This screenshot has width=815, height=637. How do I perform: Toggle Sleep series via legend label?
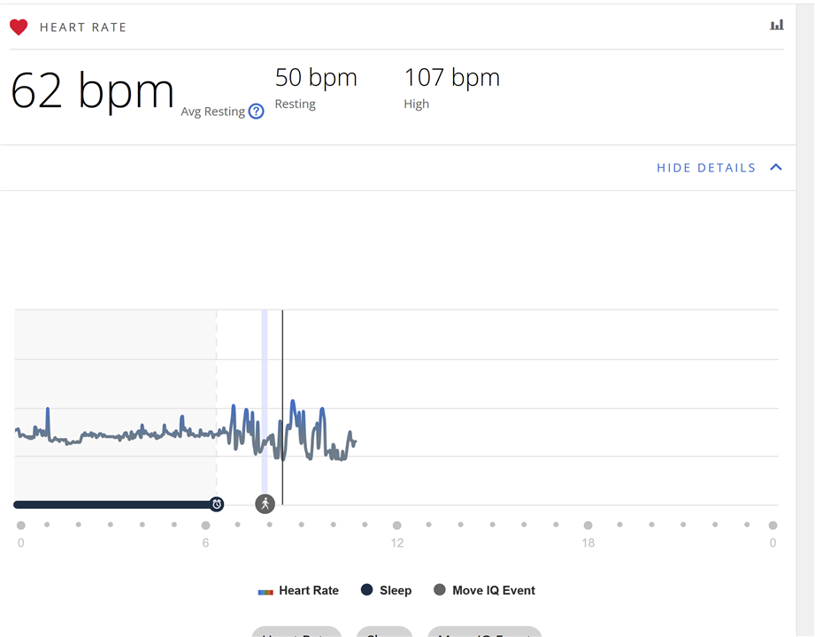point(395,590)
